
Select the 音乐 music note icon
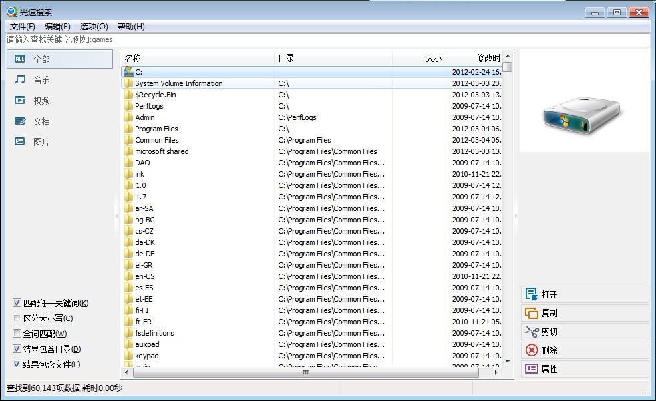[x=20, y=80]
